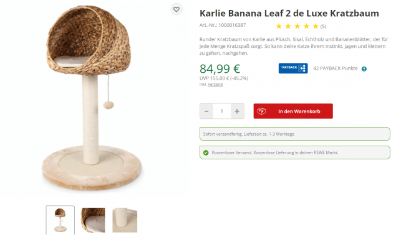Click the PAYBACK info question mark icon
This screenshot has height=239, width=396.
[x=364, y=69]
